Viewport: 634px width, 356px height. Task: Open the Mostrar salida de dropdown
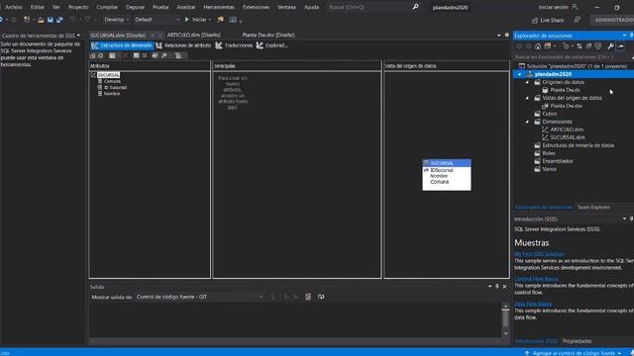point(200,297)
